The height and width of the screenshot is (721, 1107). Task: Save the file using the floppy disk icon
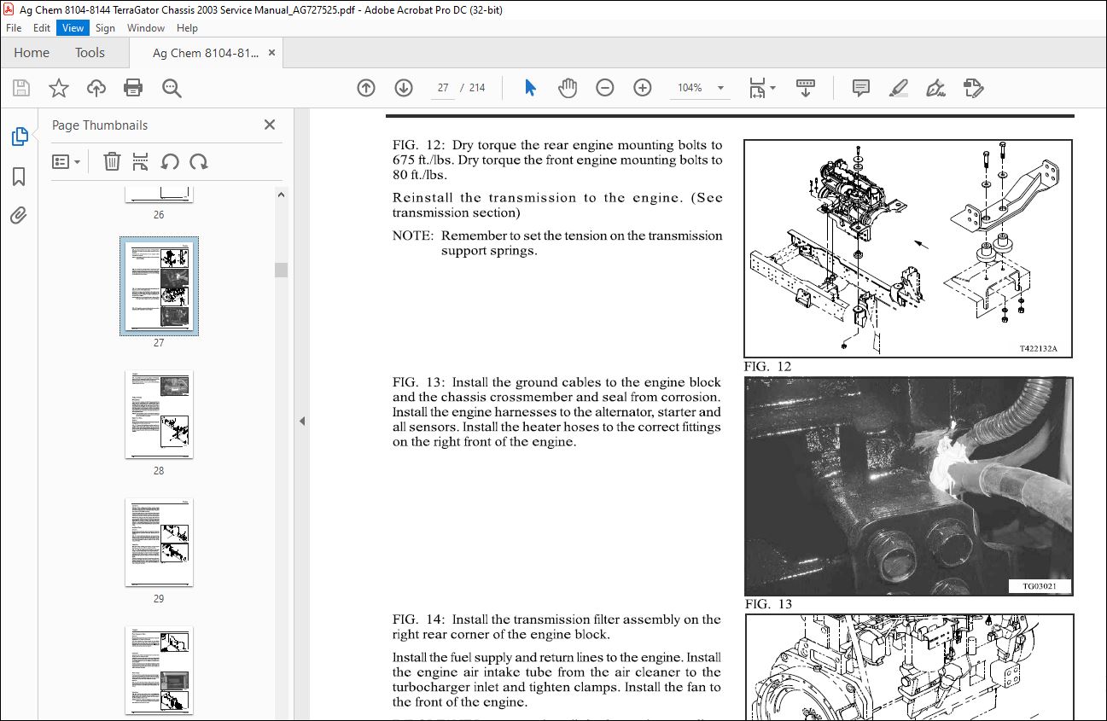[x=21, y=88]
